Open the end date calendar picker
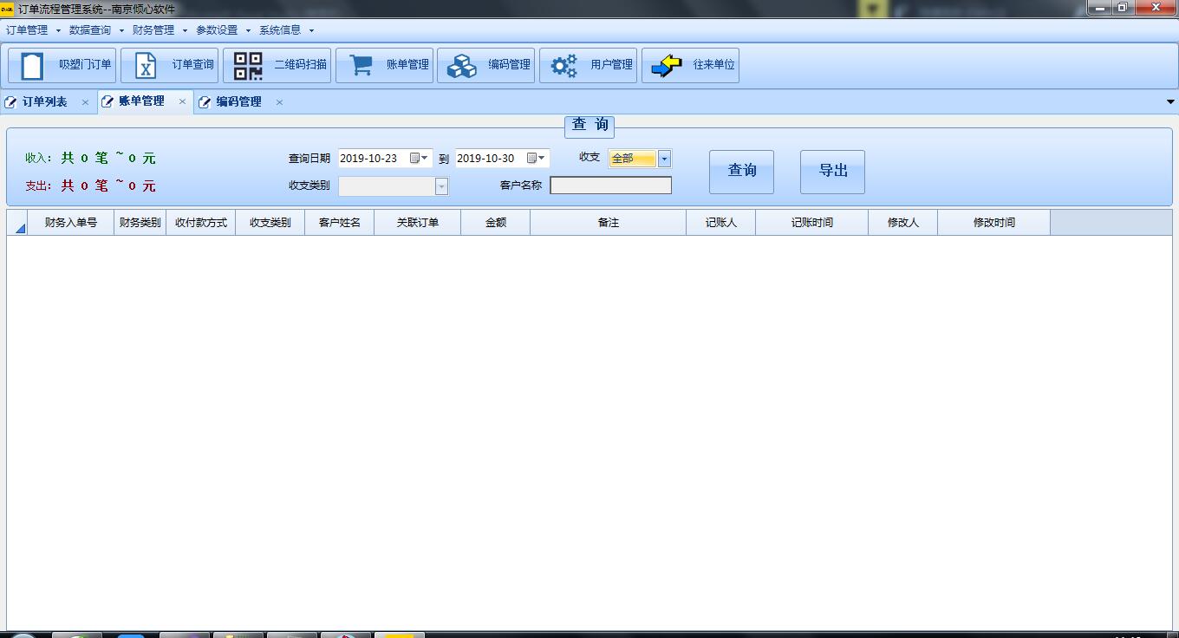The width and height of the screenshot is (1179, 638). coord(532,159)
